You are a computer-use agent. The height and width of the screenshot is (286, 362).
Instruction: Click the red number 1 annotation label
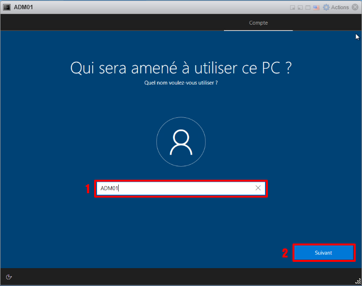coord(88,189)
